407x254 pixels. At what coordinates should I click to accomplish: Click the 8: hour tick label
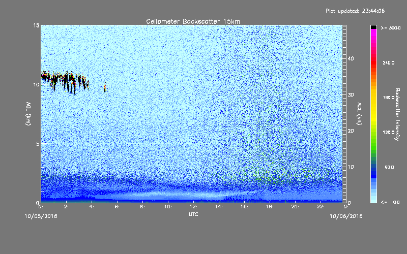coord(142,207)
